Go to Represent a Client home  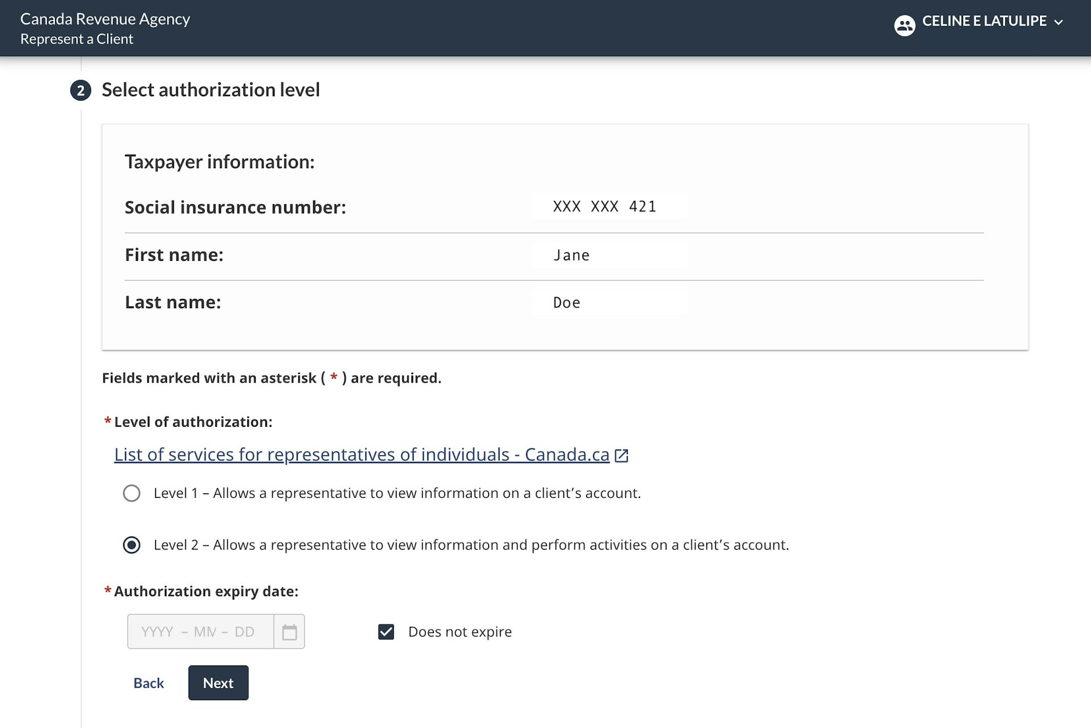point(77,39)
